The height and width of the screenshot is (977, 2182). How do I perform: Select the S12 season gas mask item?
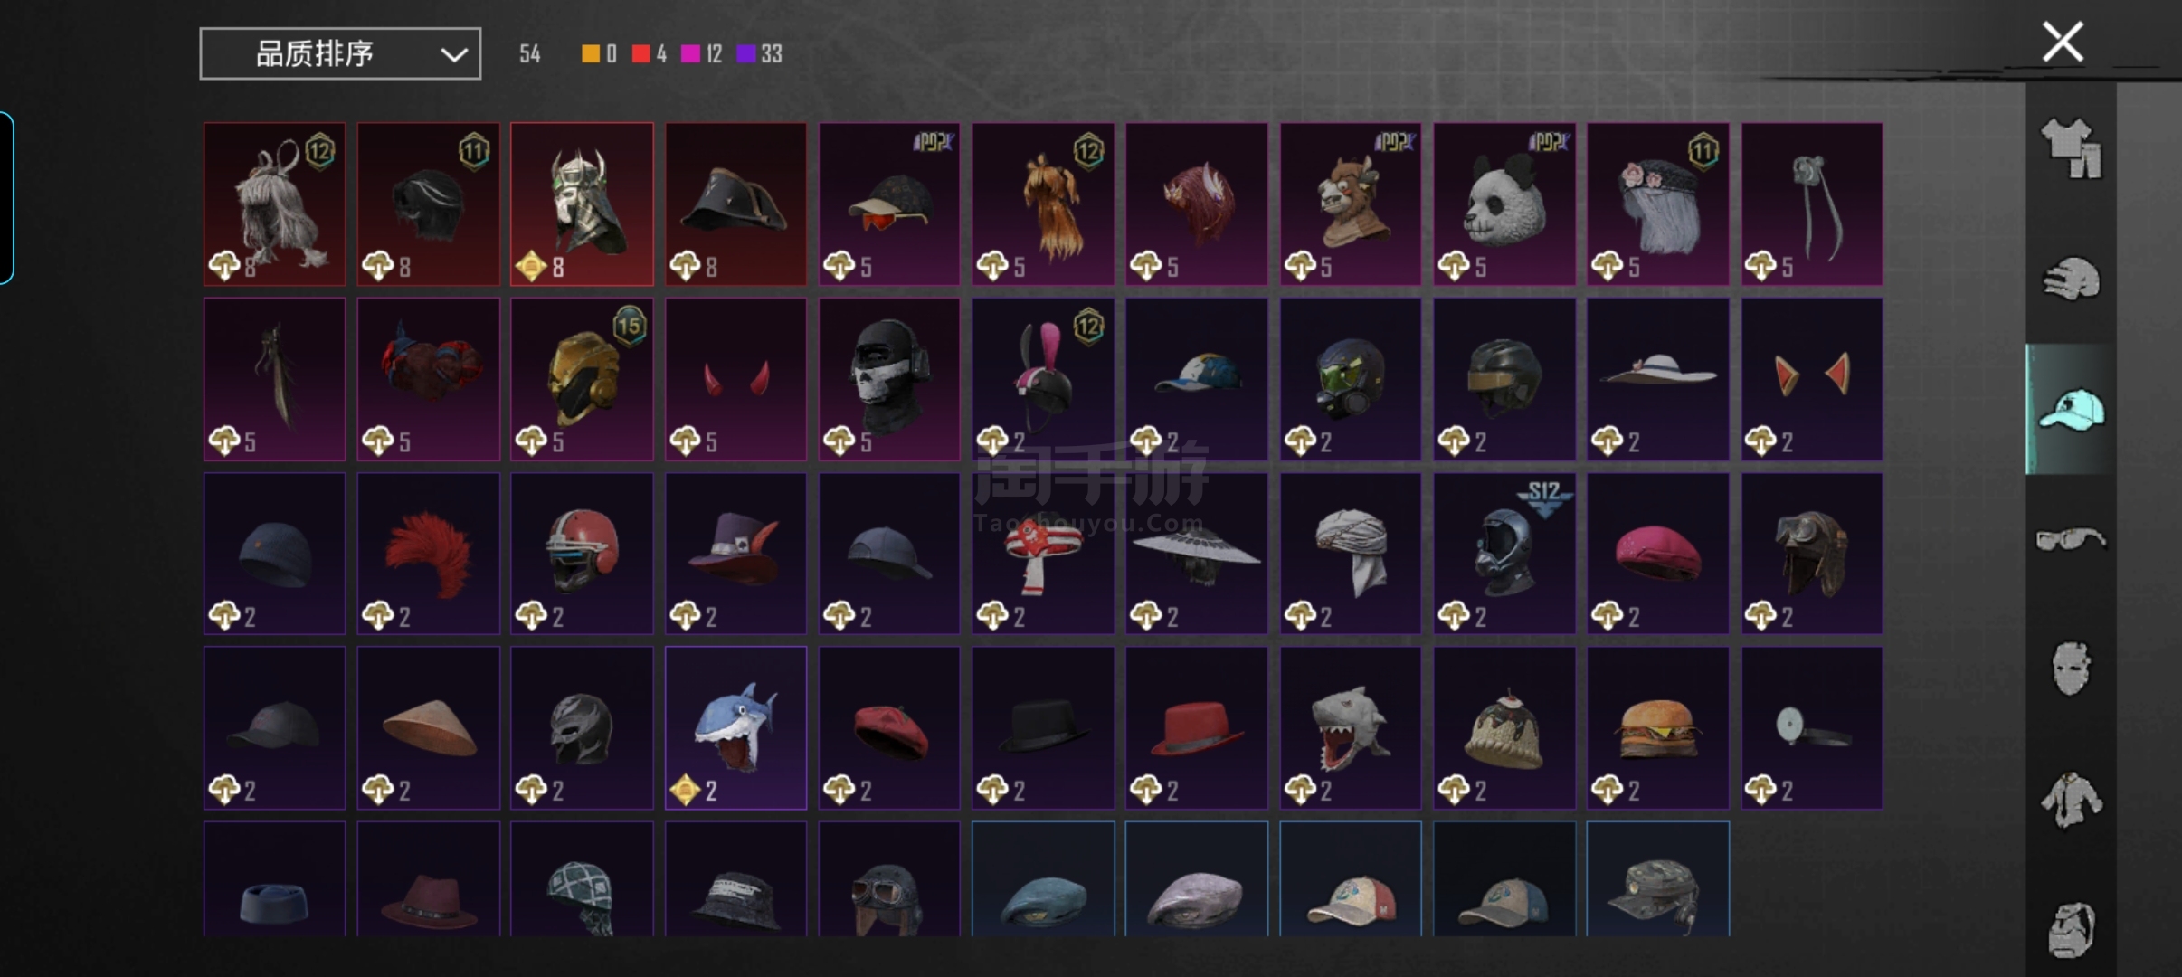[1504, 553]
